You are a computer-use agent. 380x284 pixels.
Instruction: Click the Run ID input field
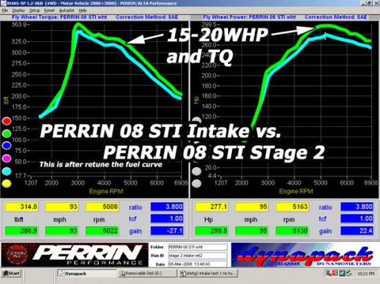coord(198,256)
